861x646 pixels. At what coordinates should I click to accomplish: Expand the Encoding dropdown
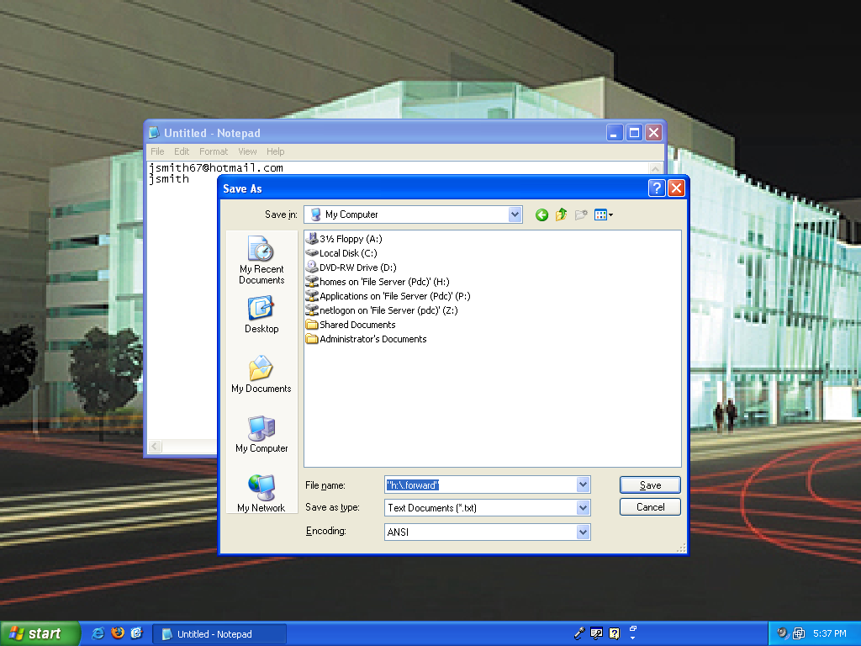(x=584, y=532)
